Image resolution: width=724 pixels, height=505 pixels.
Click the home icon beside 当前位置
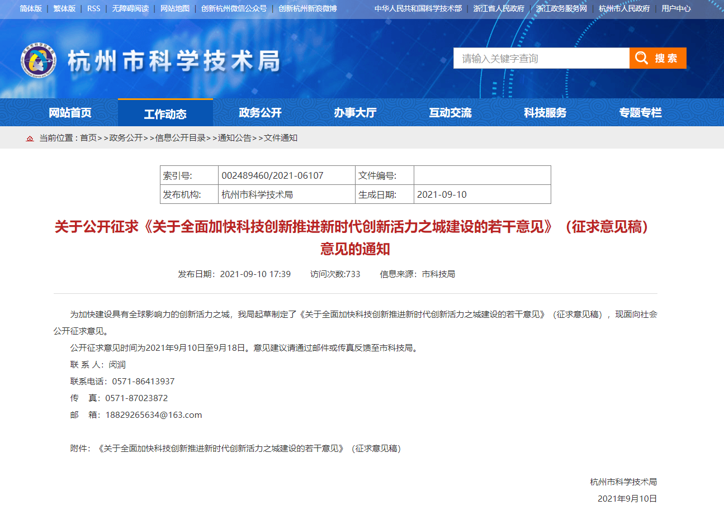tap(30, 138)
